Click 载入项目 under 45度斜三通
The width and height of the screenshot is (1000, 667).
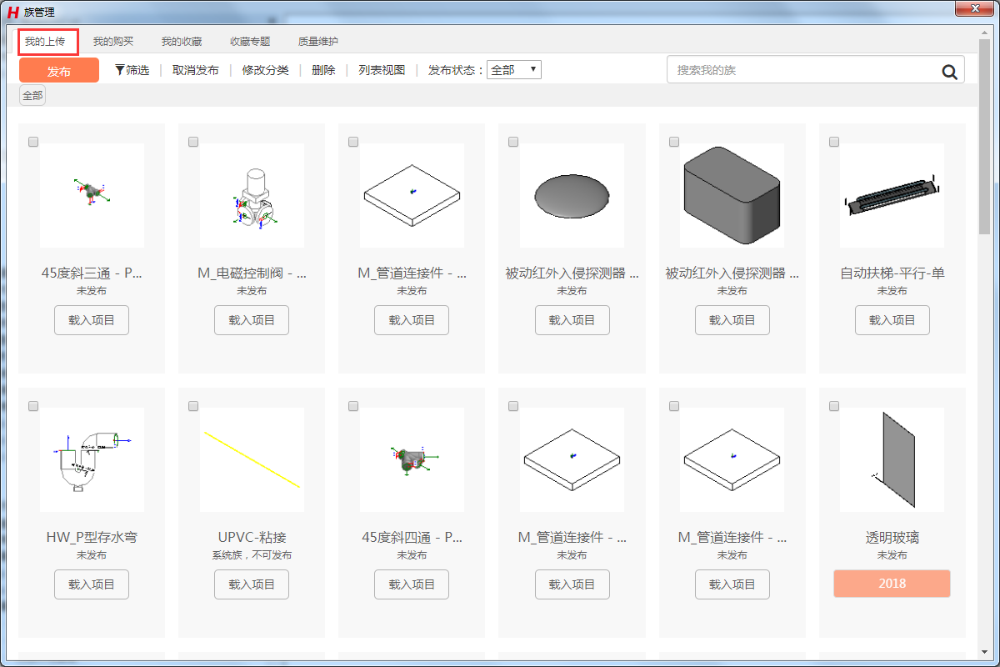point(92,320)
